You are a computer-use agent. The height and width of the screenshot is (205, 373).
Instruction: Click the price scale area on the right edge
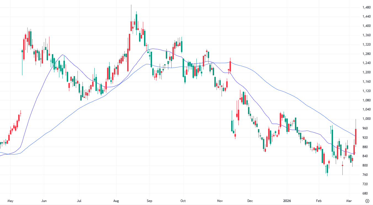coord(366,102)
